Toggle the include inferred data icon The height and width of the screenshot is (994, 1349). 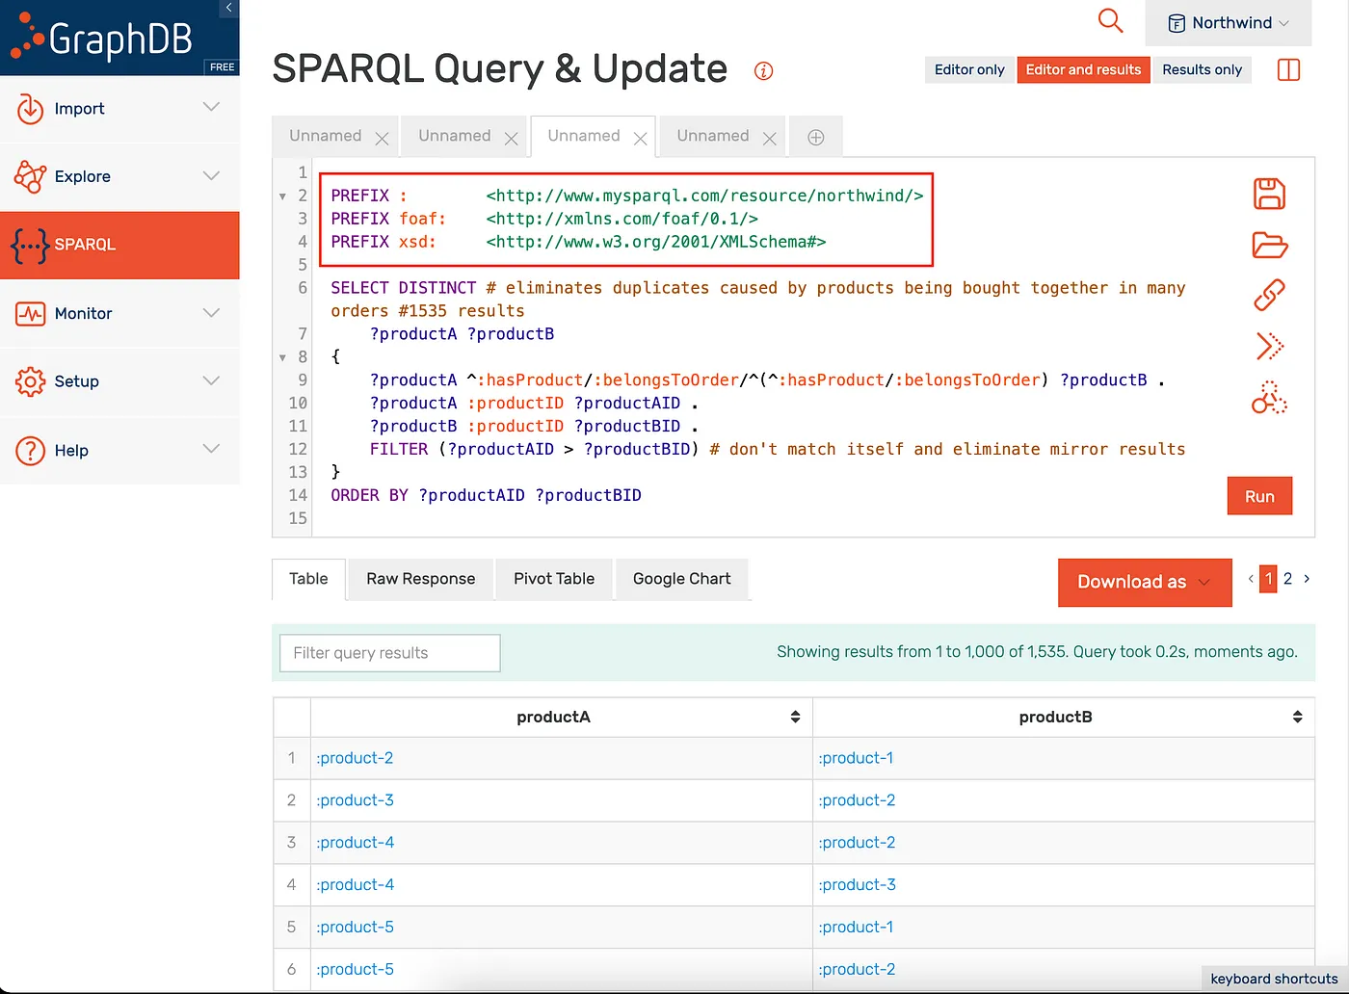tap(1269, 397)
